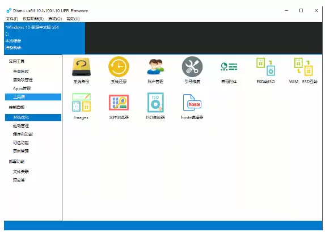The width and height of the screenshot is (325, 232).
Task: Open 账户管理 account management icon
Action: pos(155,70)
